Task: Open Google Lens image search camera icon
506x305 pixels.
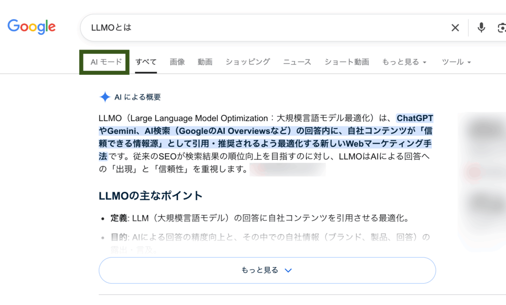Action: (x=502, y=28)
